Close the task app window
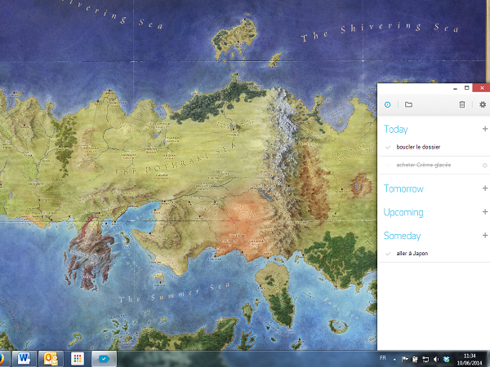Viewport: 490px width, 367px height. pyautogui.click(x=482, y=88)
